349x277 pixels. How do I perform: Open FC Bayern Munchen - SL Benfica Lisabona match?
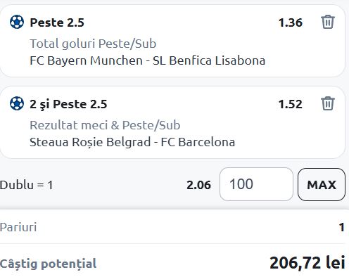point(148,60)
